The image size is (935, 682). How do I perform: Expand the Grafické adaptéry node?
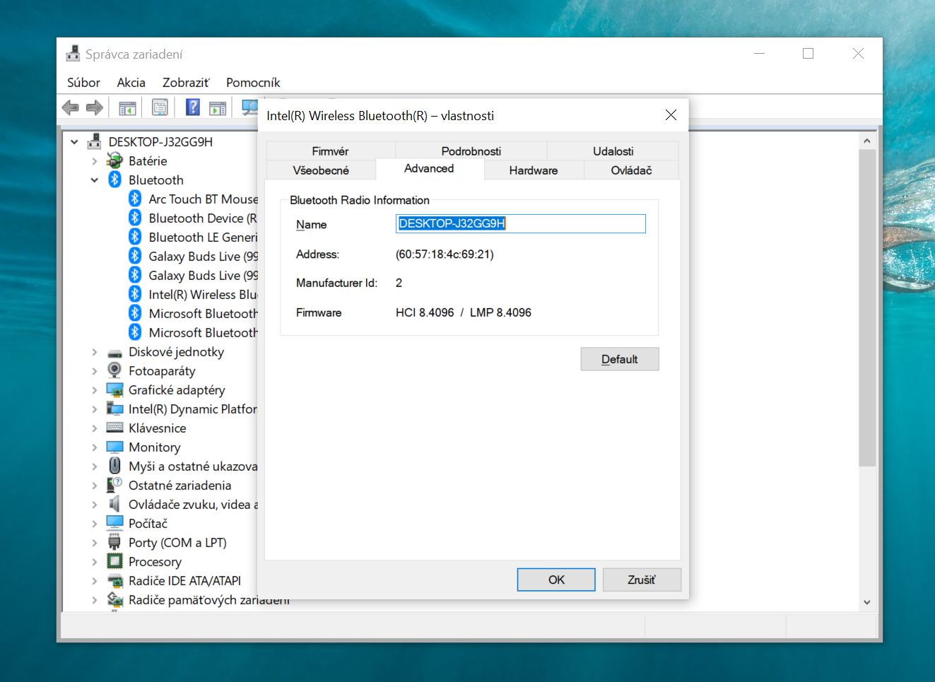[95, 390]
